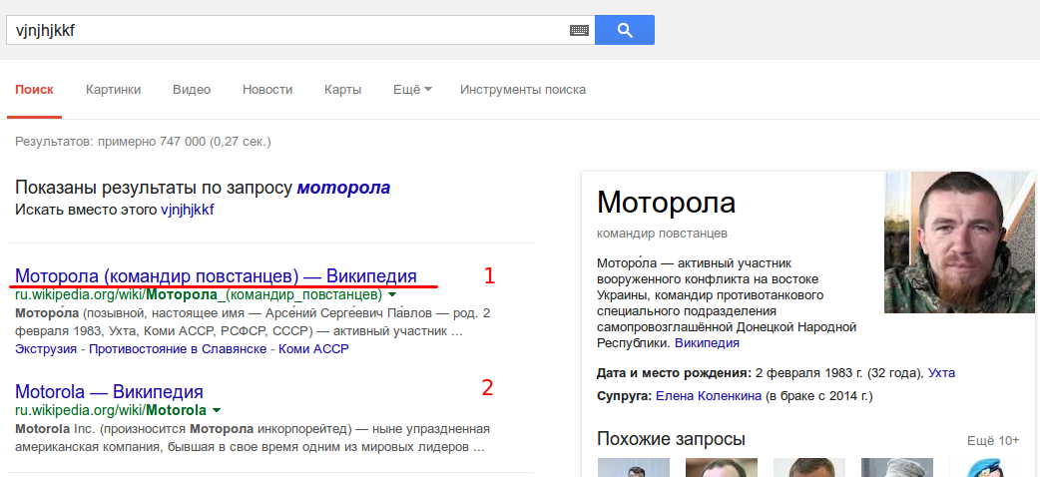Image resolution: width=1040 pixels, height=477 pixels.
Task: Expand arrow next to wiki/Motorola URL
Action: click(217, 409)
